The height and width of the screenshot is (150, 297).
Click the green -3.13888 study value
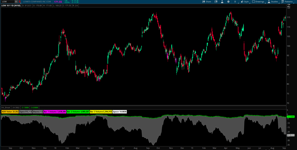point(25,107)
